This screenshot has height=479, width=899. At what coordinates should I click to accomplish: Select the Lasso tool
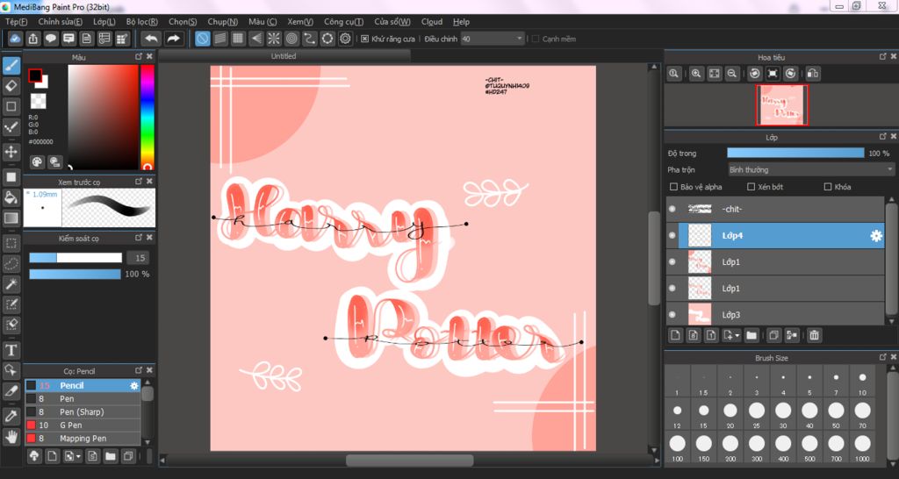click(11, 263)
